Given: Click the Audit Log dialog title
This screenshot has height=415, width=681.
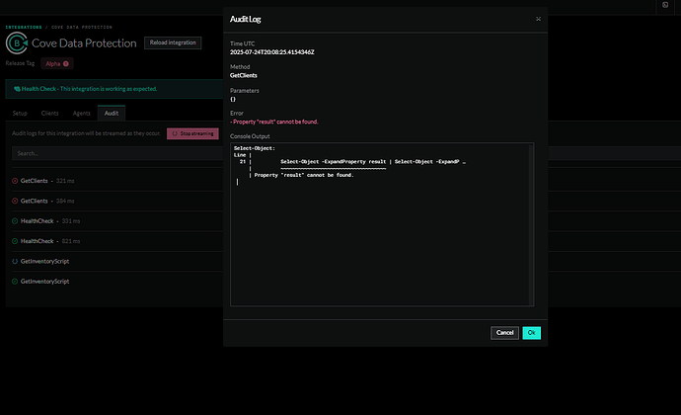Looking at the screenshot, I should click(x=246, y=19).
